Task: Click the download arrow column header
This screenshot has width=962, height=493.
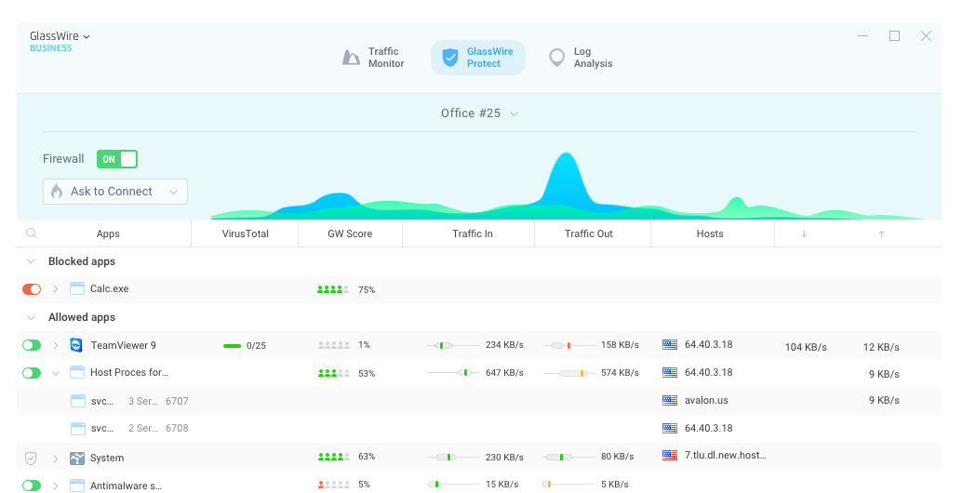Action: 805,233
